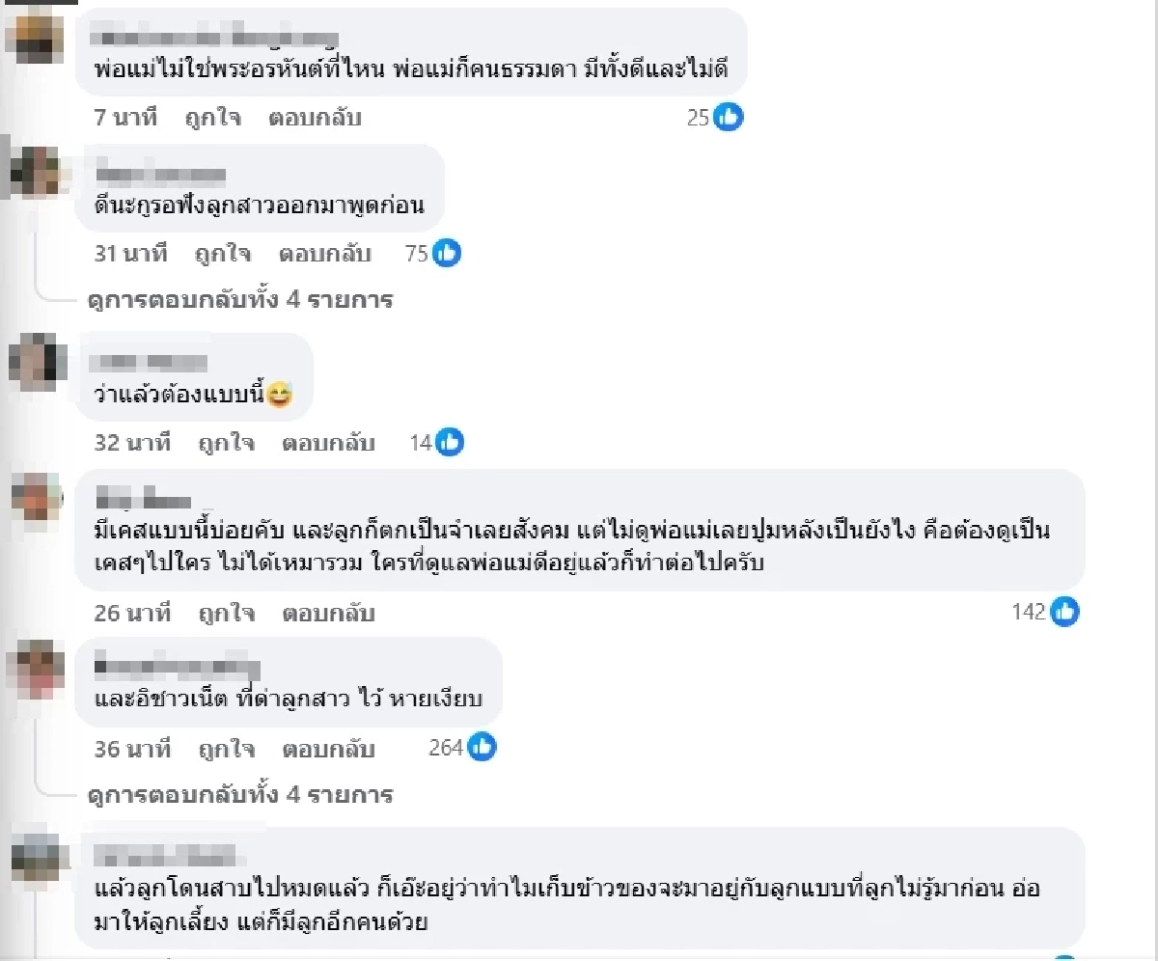Click the thumbs-up reaction icon showing 25
Viewport: 1158px width, 961px height.
tap(727, 117)
